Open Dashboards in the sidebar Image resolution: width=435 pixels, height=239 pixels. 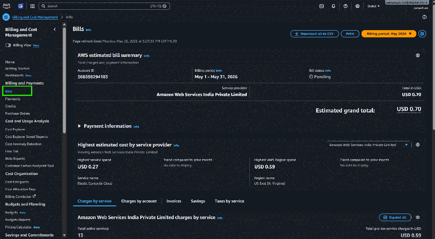[x=14, y=76]
